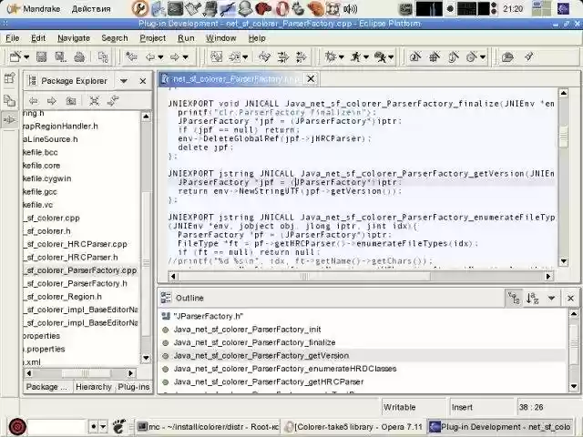Open the Run launch dropdown arrow
Image resolution: width=583 pixels, height=437 pixels.
pyautogui.click(x=366, y=57)
